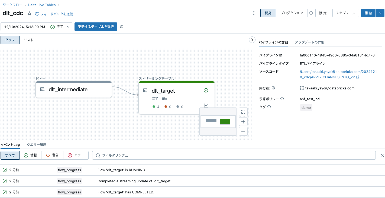Click status icon of 'is RUNNING' log row

(5, 170)
